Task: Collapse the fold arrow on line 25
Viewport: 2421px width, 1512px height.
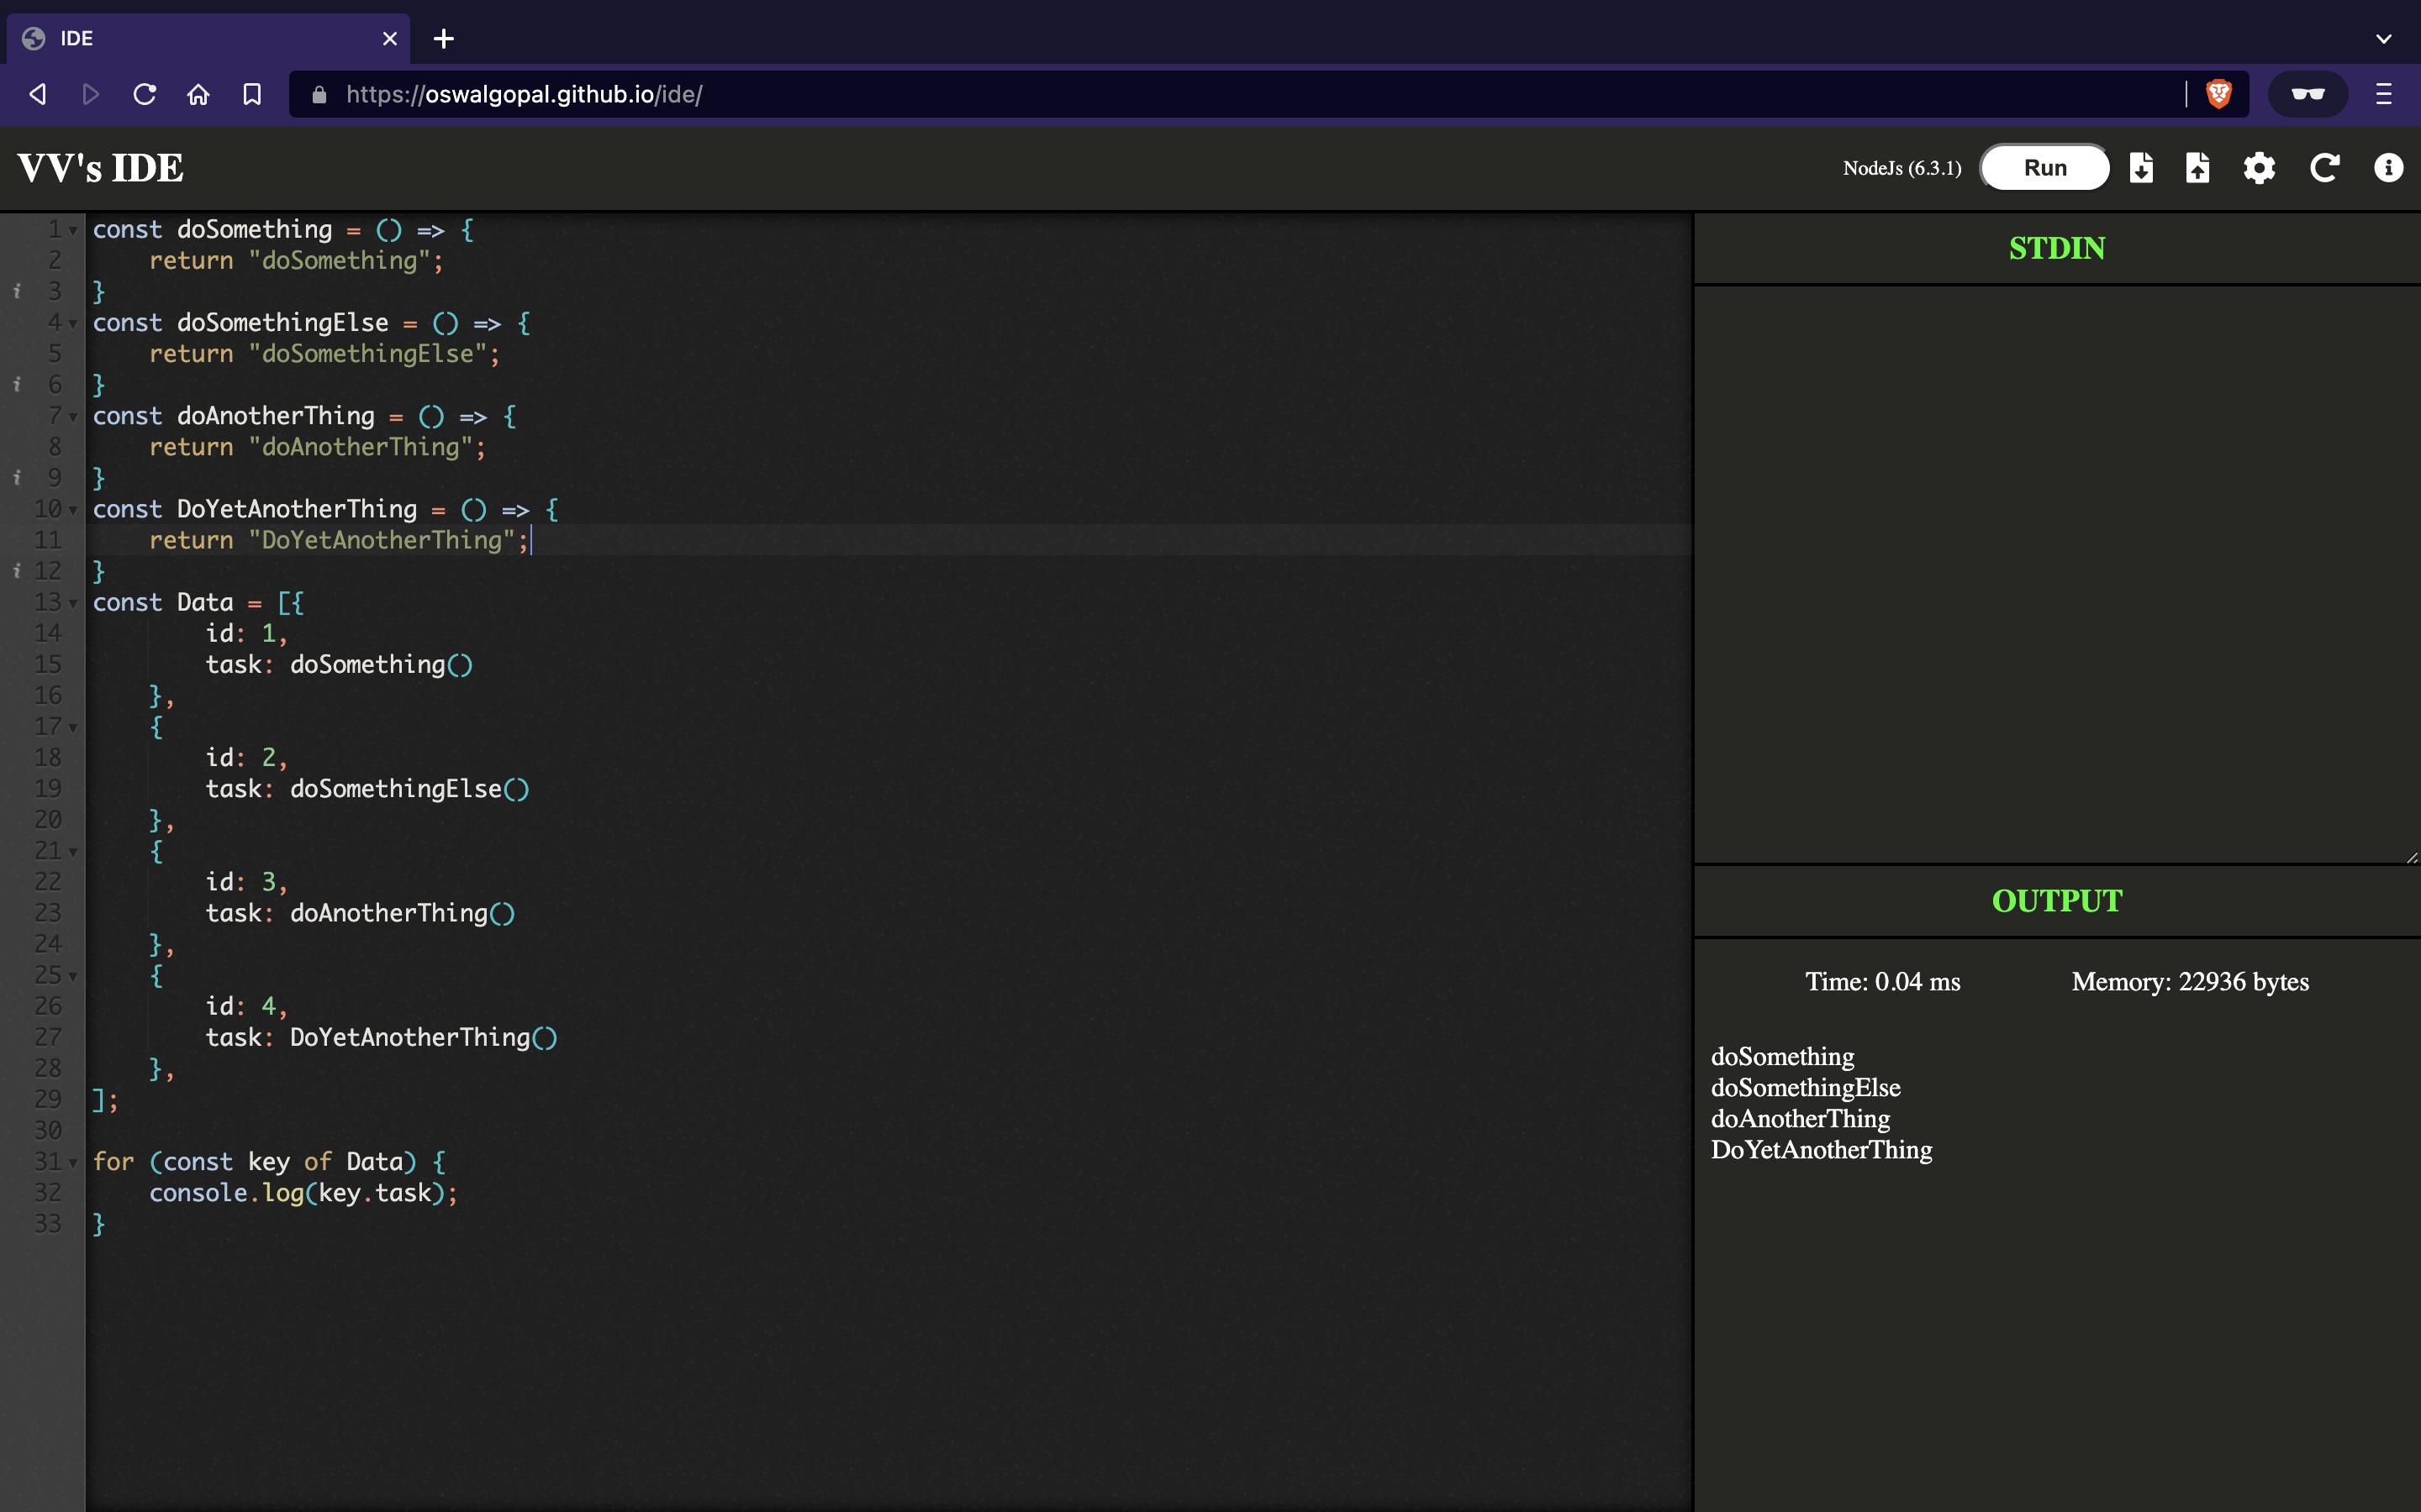Action: coord(73,976)
